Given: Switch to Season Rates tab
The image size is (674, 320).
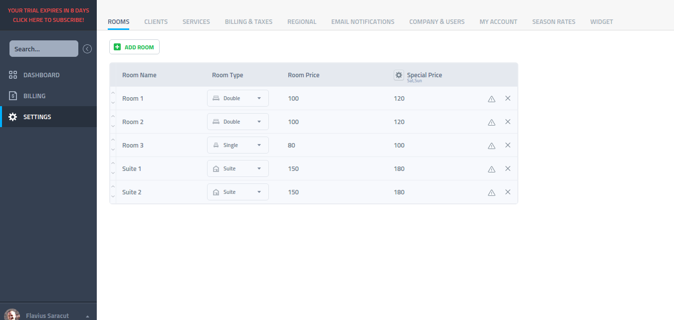Looking at the screenshot, I should click(x=554, y=21).
